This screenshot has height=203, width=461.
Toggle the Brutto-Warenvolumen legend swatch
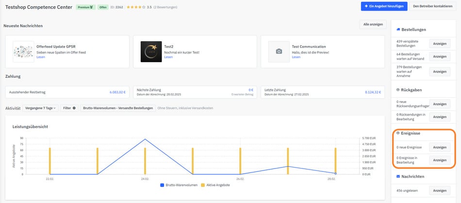click(x=162, y=186)
